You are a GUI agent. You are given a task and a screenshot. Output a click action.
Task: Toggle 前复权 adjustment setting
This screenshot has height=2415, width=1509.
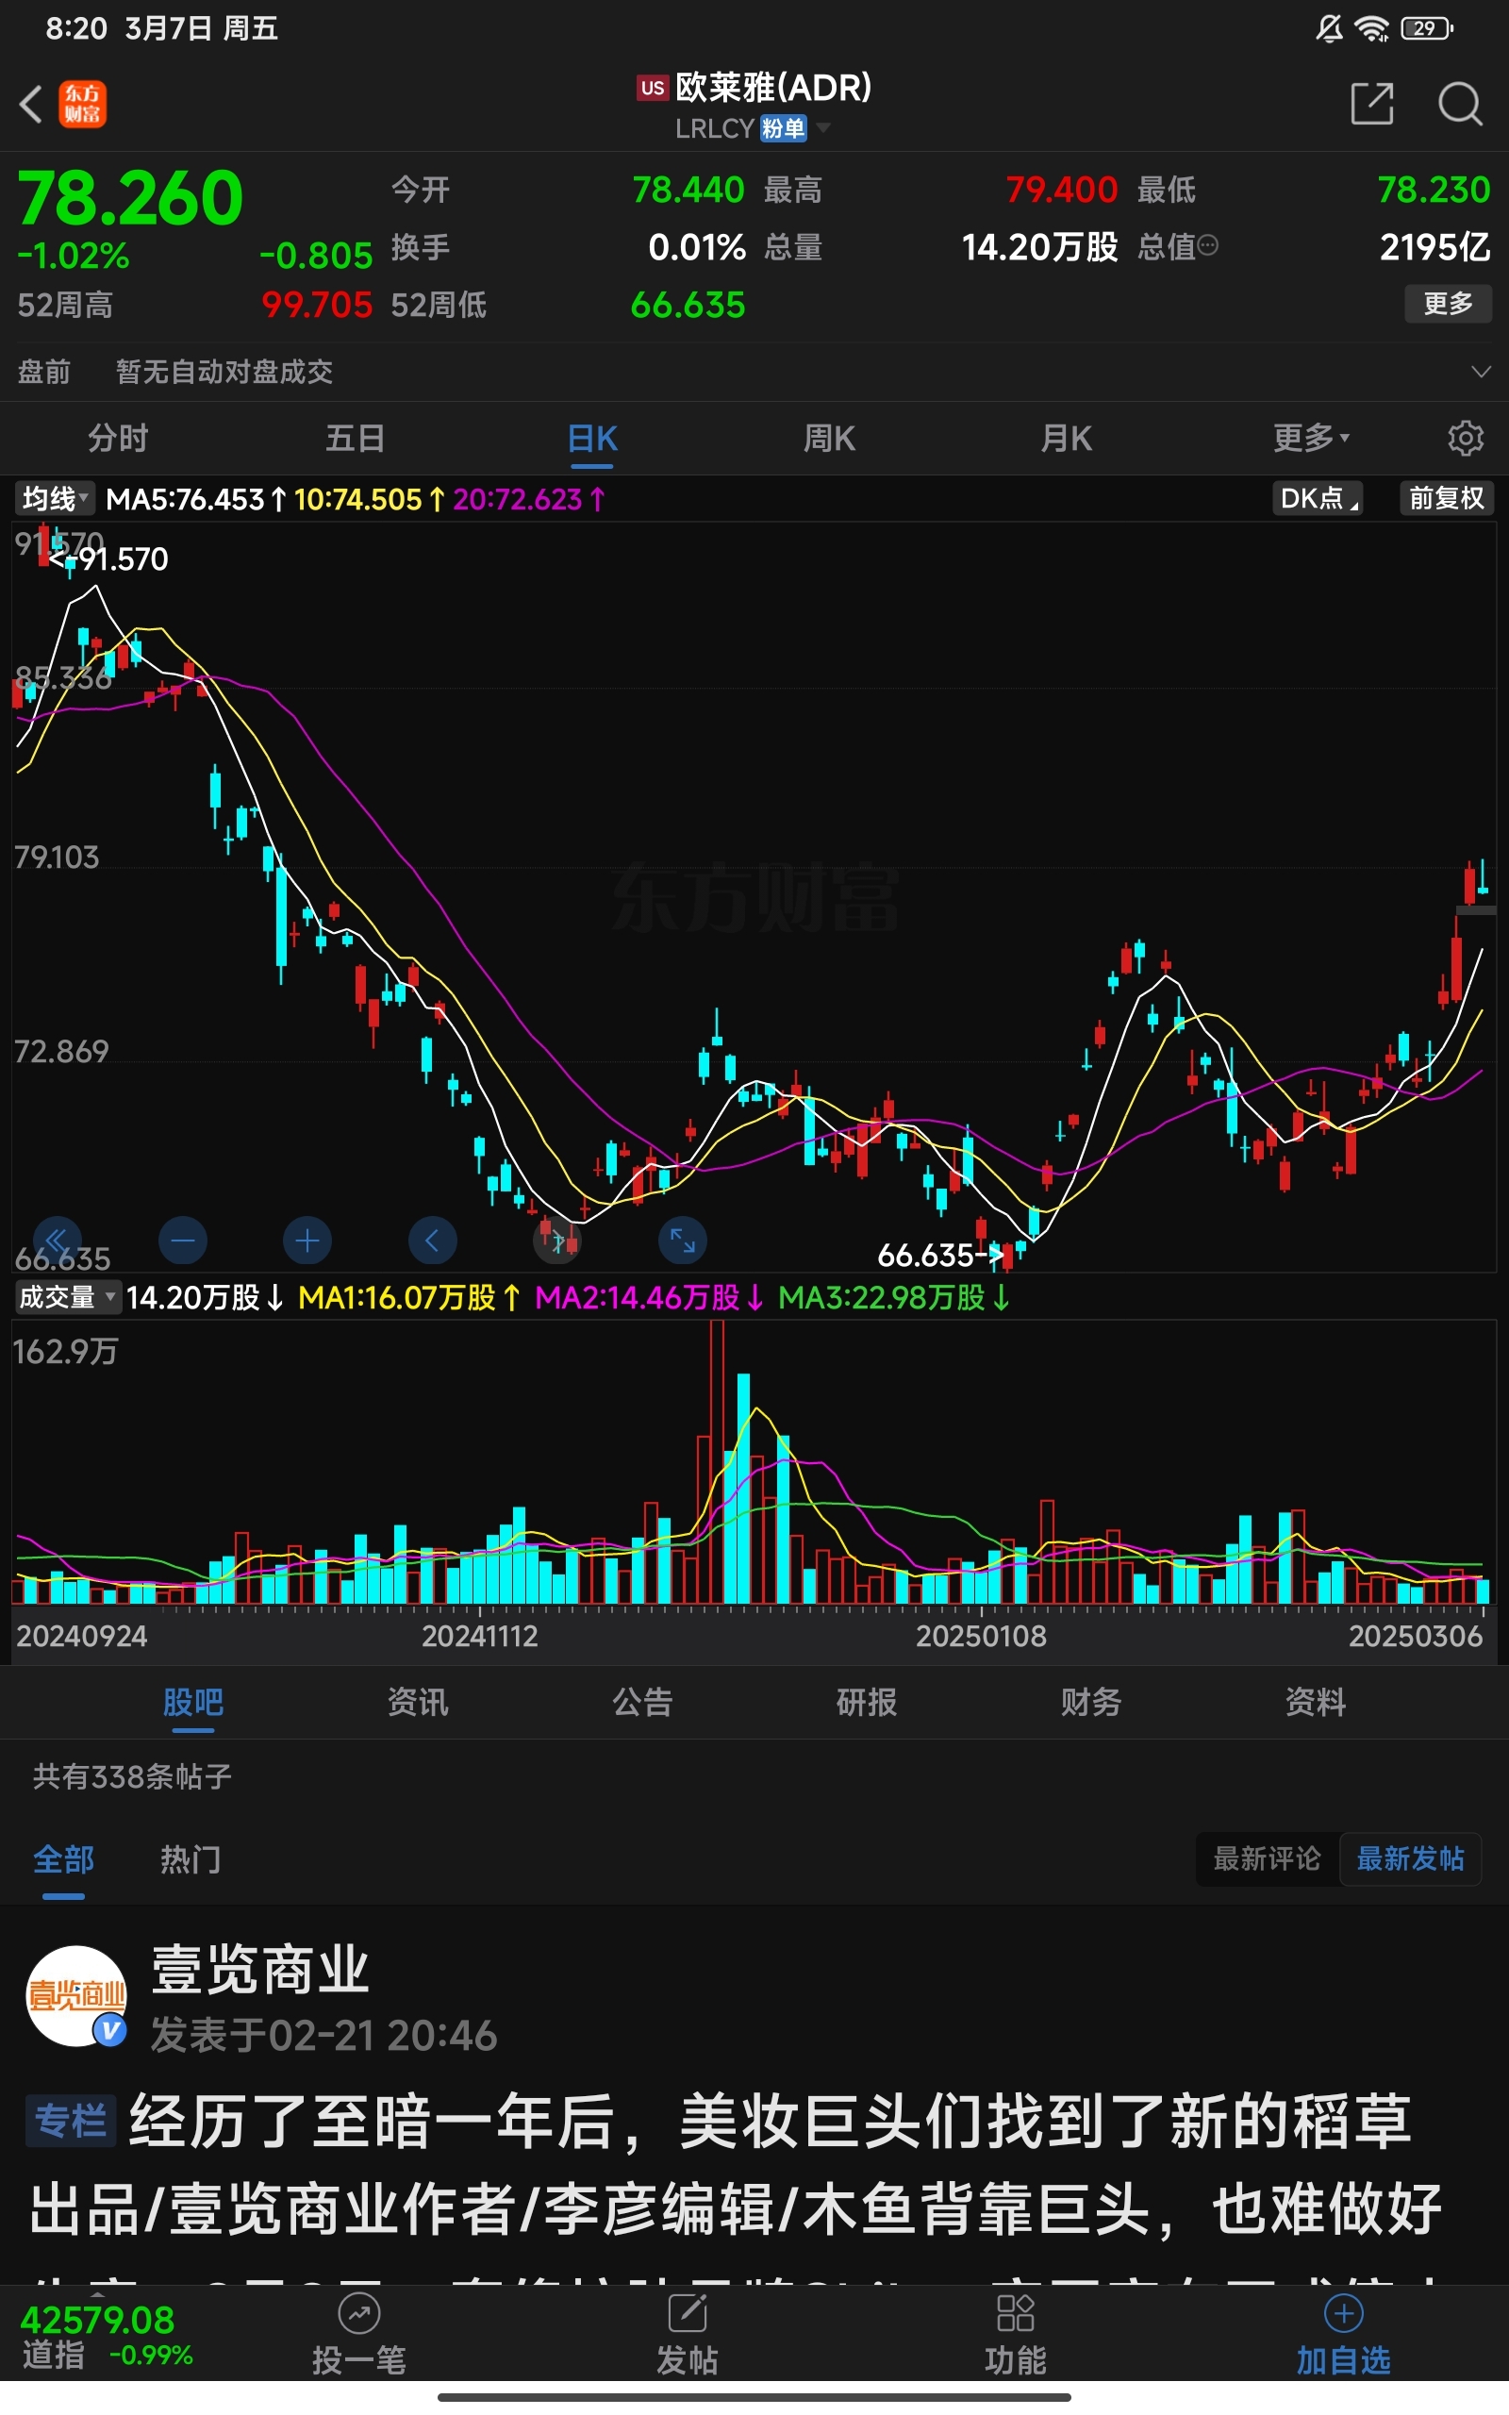(1446, 499)
